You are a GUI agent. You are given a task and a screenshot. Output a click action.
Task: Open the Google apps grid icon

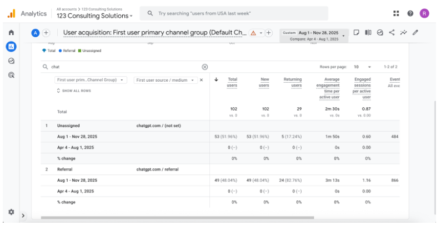coord(396,13)
